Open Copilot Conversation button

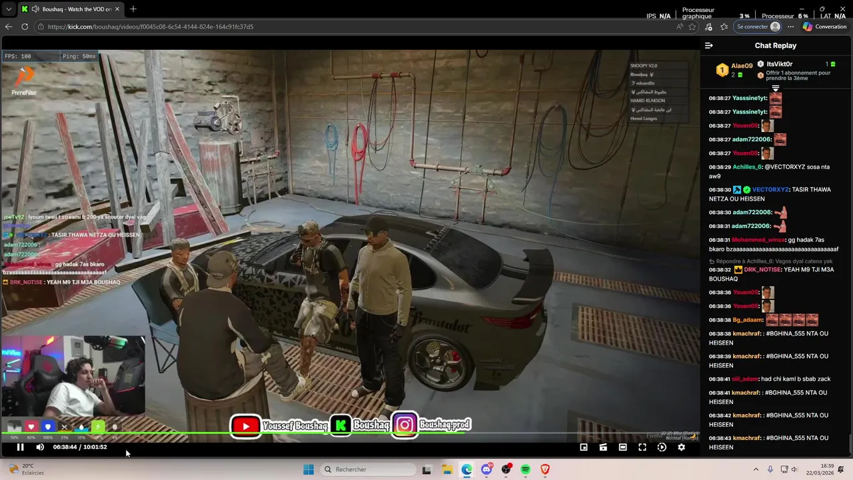tap(824, 27)
